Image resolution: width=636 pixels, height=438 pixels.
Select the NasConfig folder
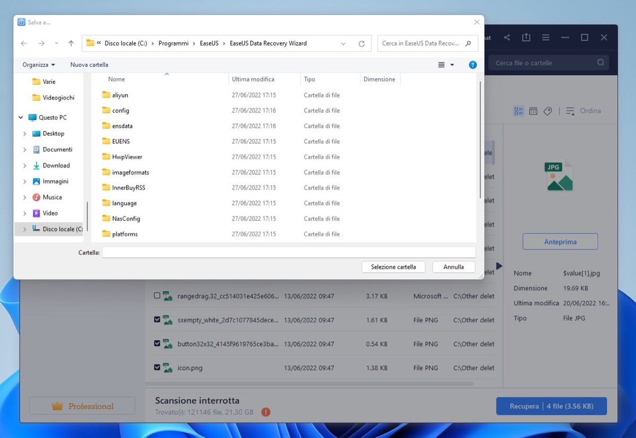click(x=126, y=219)
